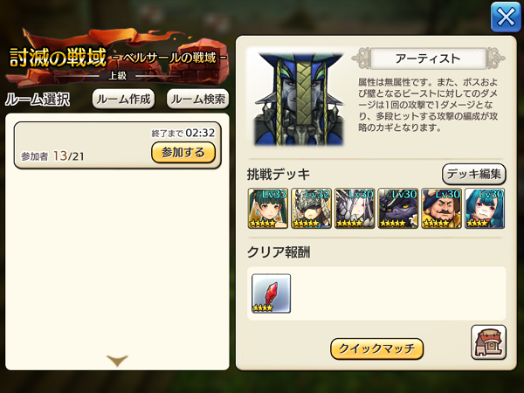Select the purple beast Lv30 card
This screenshot has height=393, width=524.
click(x=397, y=208)
